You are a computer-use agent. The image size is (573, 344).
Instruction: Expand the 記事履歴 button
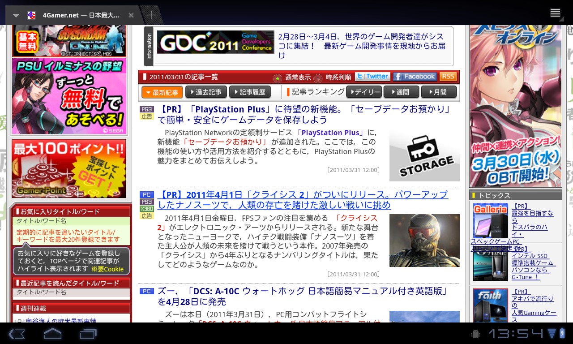click(x=250, y=92)
